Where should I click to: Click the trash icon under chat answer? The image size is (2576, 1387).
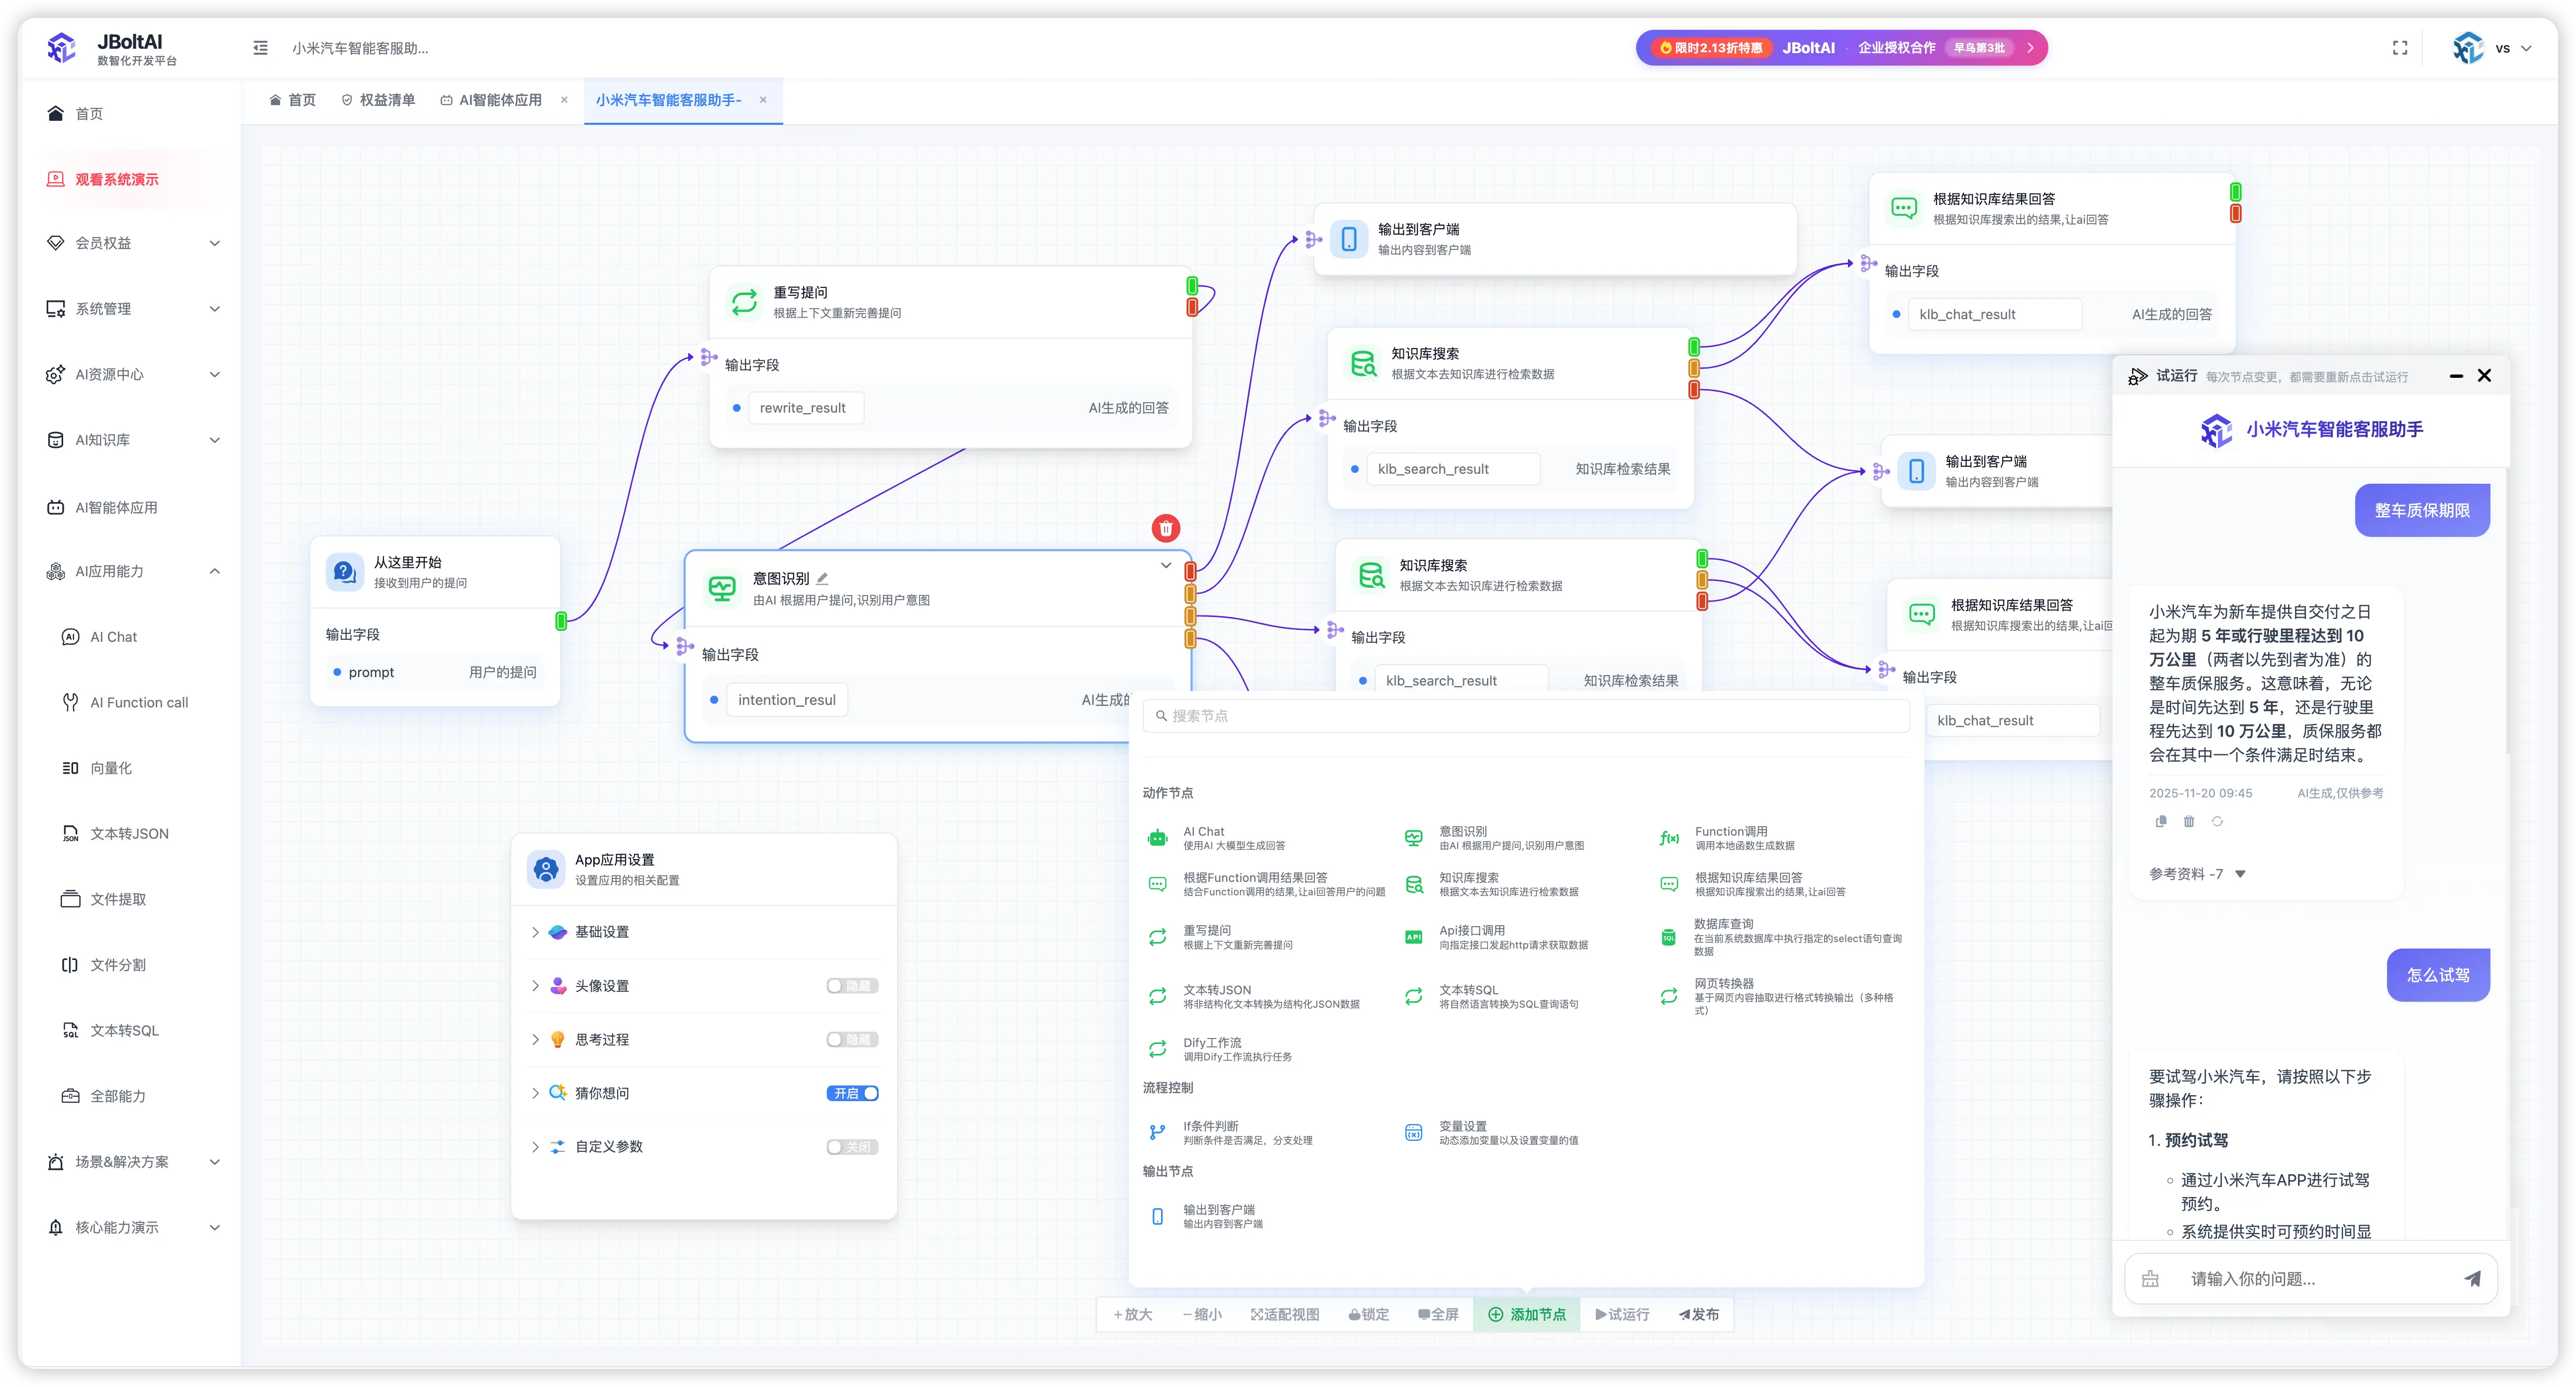coord(2189,821)
